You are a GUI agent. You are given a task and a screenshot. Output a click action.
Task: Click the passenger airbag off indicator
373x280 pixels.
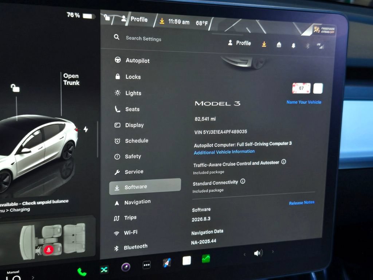[x=325, y=30]
